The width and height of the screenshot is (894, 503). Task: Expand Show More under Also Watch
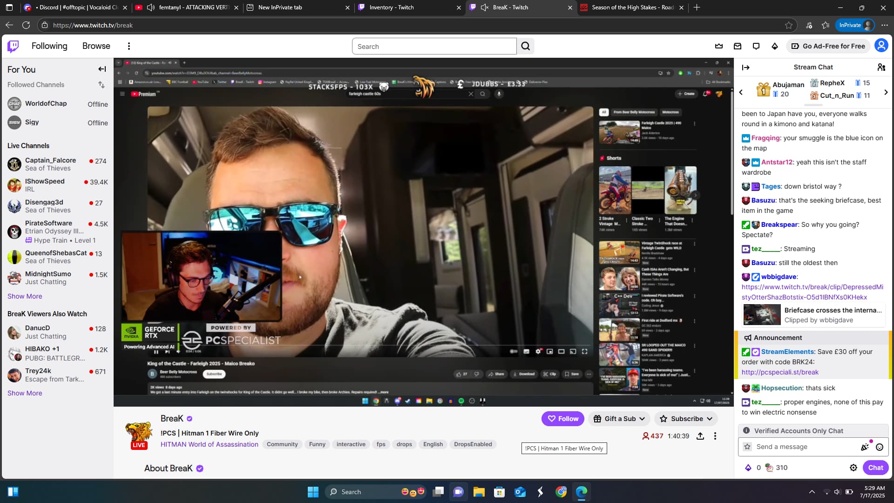point(25,393)
